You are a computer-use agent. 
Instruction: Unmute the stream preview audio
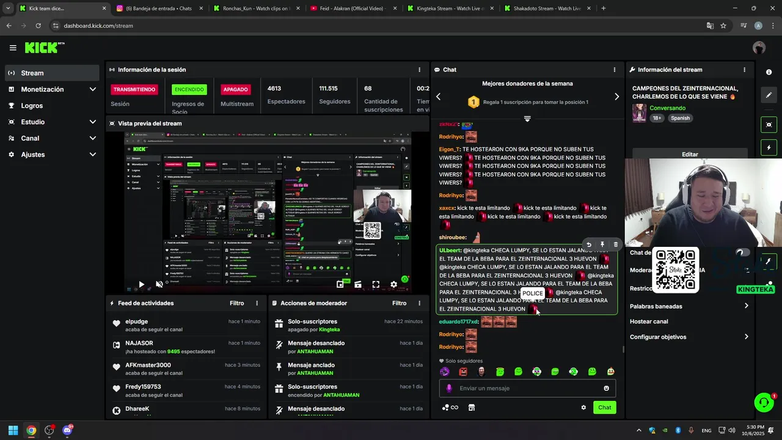coord(159,284)
